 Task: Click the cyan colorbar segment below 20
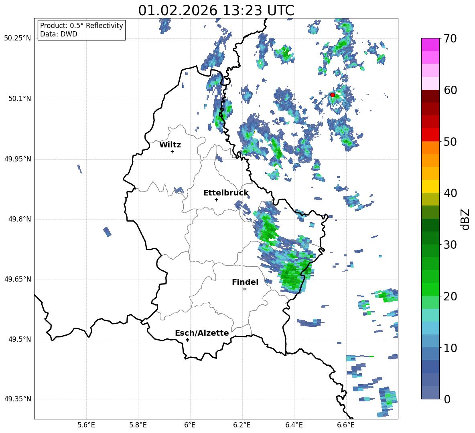[x=430, y=315]
